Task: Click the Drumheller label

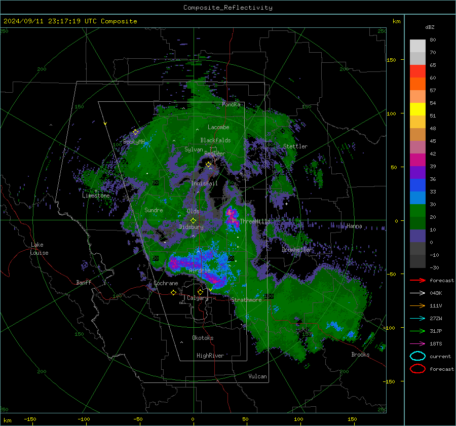Action: point(297,250)
